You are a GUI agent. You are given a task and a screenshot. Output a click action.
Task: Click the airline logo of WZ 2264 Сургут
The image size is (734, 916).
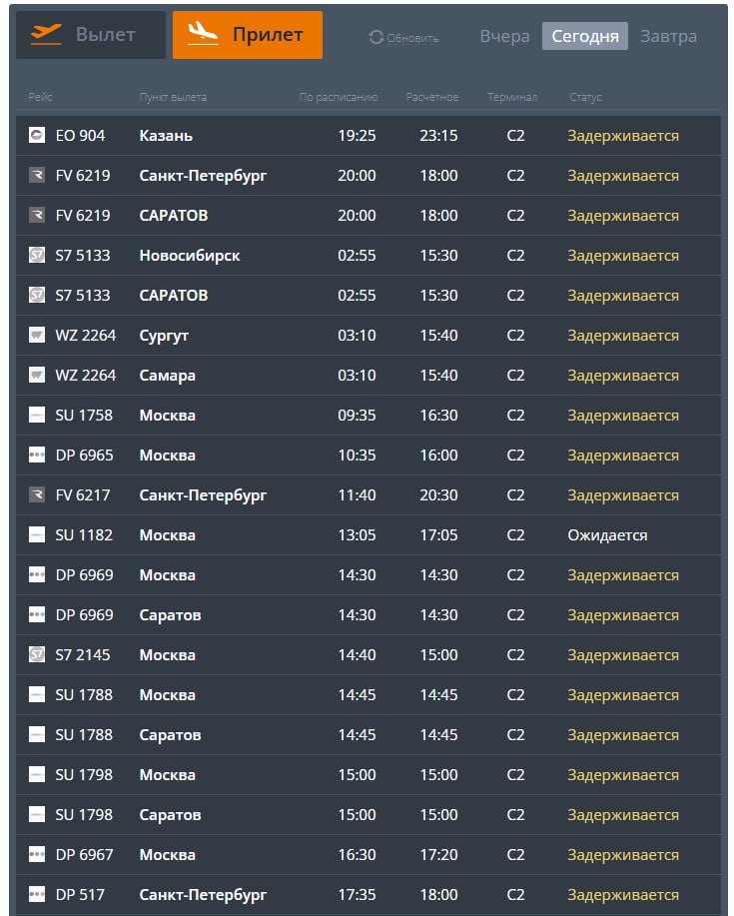coord(37,335)
